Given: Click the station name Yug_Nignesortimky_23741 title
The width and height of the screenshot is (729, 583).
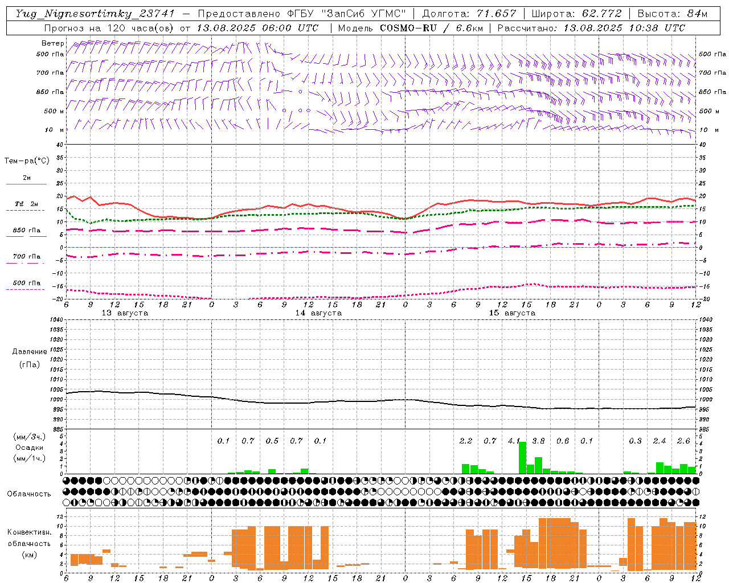Looking at the screenshot, I should (x=95, y=14).
